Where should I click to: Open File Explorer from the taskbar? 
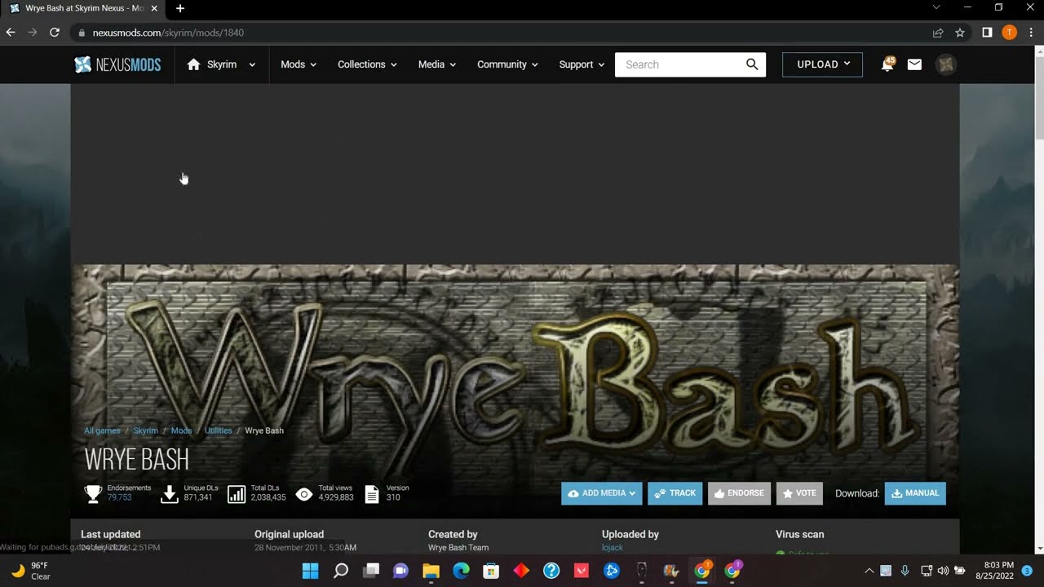point(431,571)
